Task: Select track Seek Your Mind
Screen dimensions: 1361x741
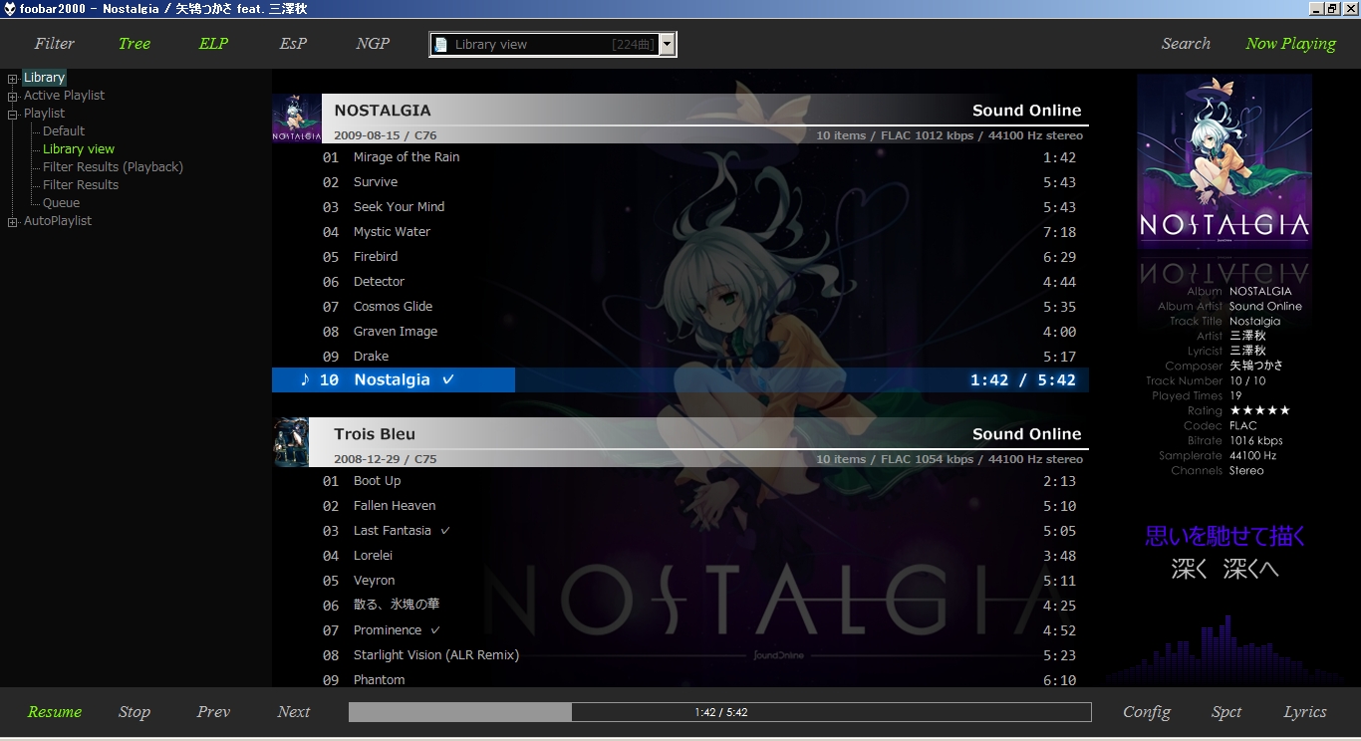Action: (680, 207)
